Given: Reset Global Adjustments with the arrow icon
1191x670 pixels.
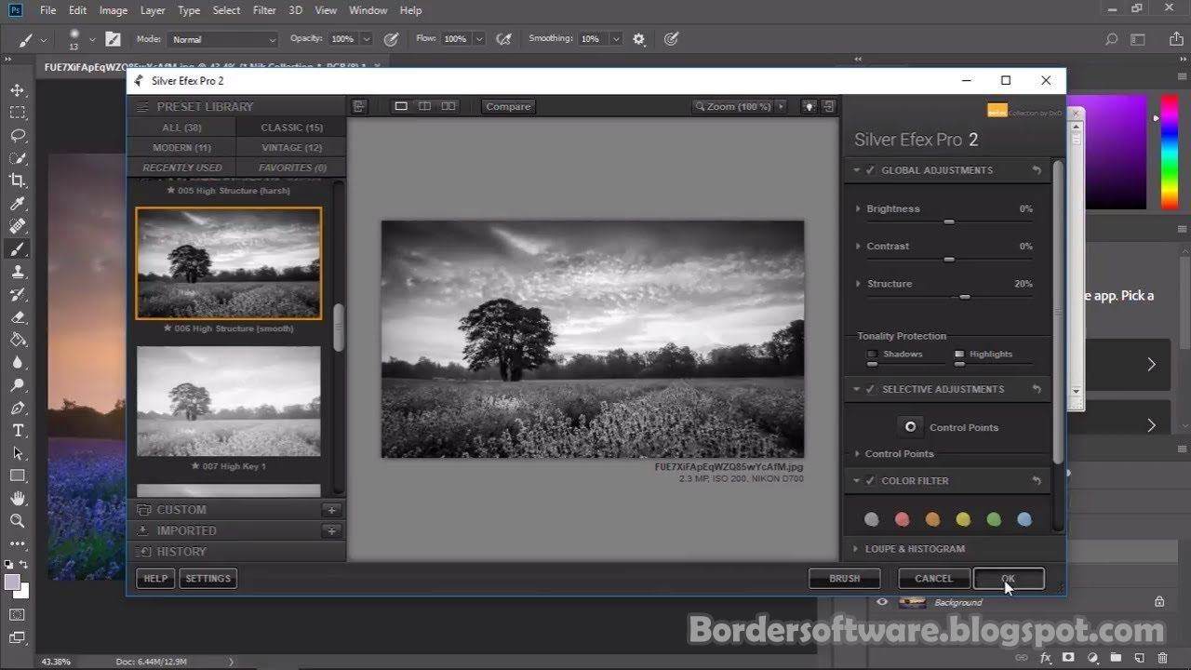Looking at the screenshot, I should pos(1037,170).
